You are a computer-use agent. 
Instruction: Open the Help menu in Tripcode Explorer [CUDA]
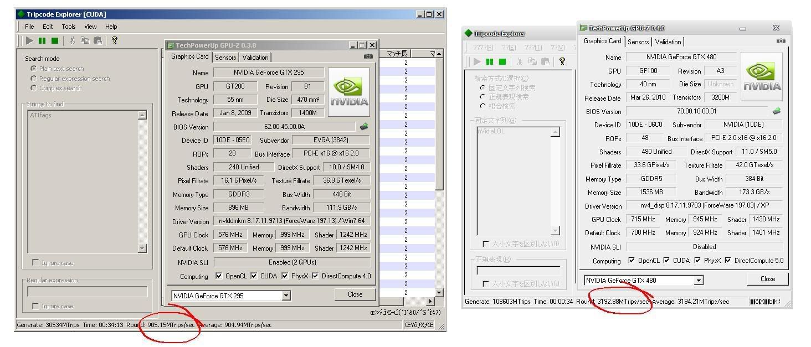[x=111, y=27]
